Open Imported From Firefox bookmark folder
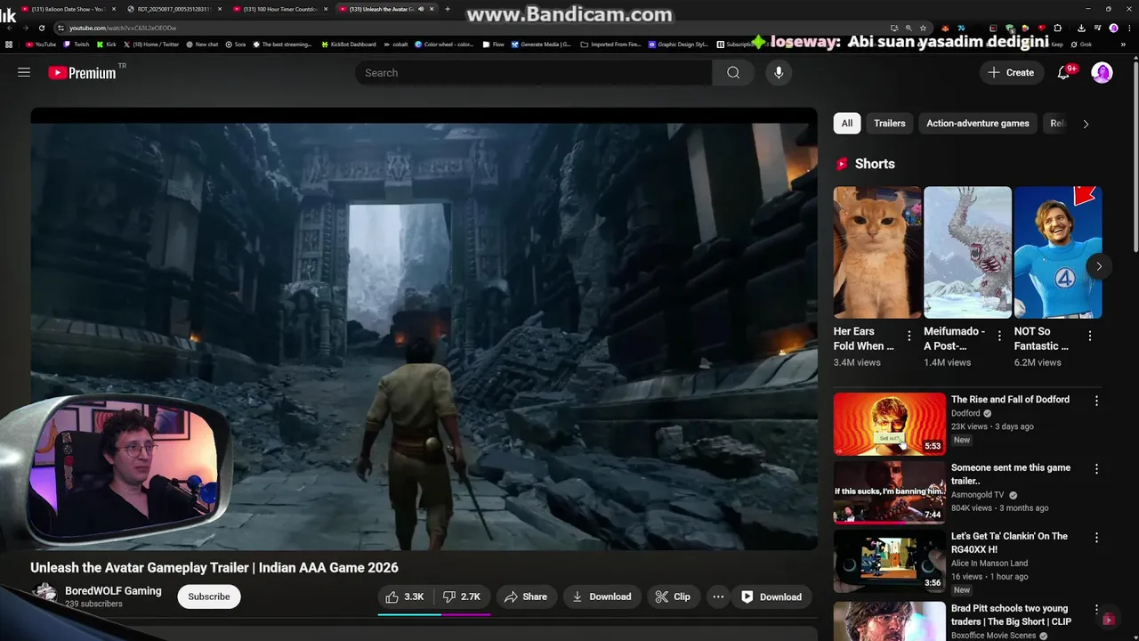 610,45
